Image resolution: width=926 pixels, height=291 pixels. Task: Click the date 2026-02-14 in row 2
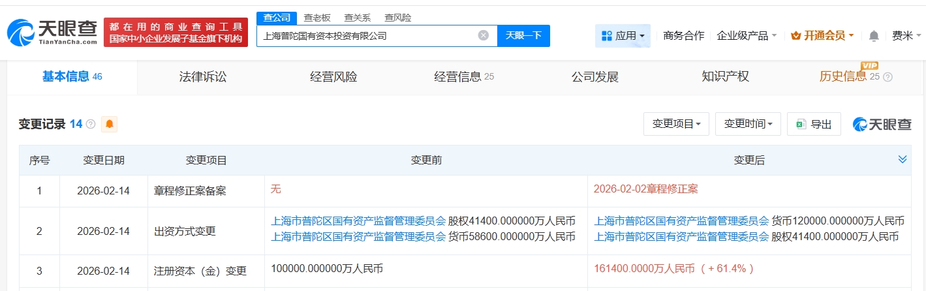point(104,231)
